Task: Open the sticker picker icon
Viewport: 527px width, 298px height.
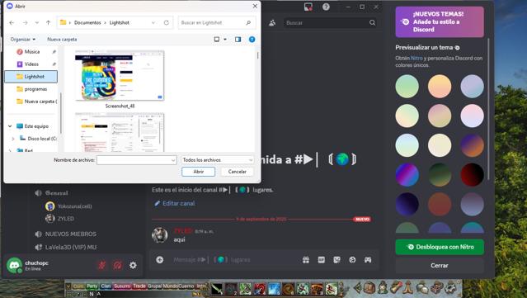Action: [x=336, y=260]
